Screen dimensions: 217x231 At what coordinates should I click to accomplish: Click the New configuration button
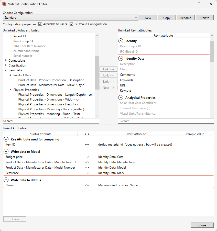click(x=148, y=18)
